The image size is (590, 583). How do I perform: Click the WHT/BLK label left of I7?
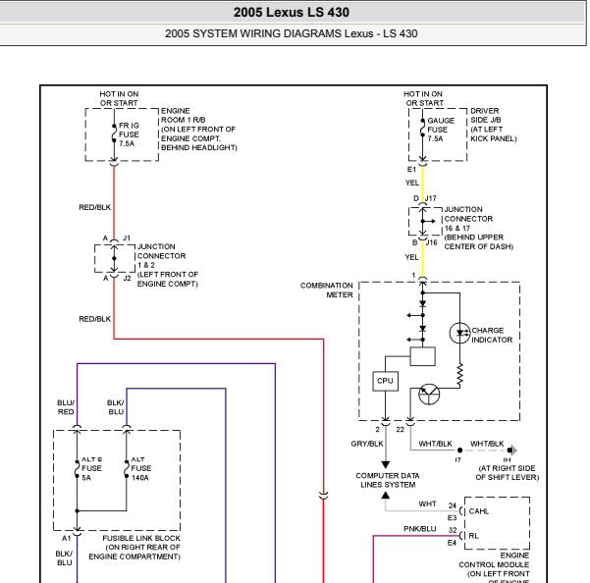(x=435, y=444)
